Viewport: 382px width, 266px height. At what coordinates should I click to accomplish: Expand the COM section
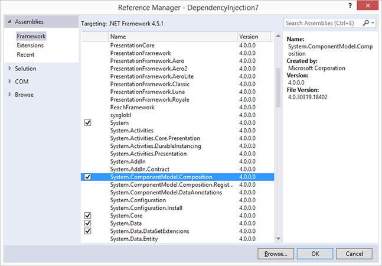[10, 82]
